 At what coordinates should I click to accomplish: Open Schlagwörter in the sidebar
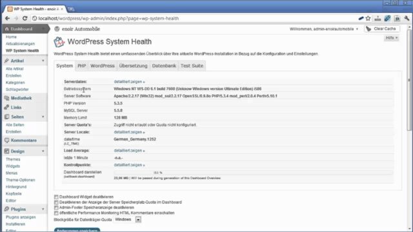click(17, 90)
